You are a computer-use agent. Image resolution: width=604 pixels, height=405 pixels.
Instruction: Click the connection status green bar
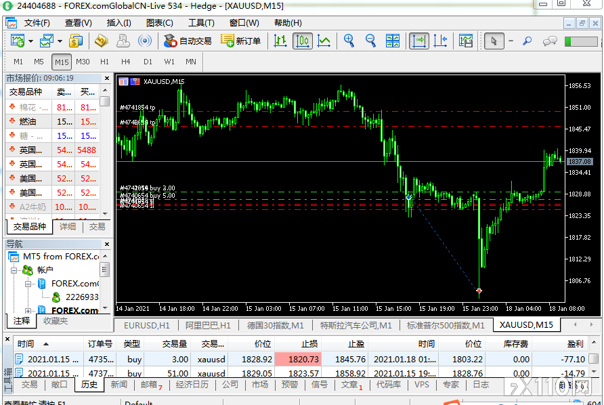point(580,41)
